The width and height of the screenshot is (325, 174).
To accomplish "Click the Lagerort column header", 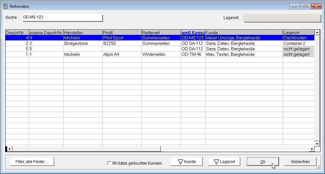I will point(299,33).
